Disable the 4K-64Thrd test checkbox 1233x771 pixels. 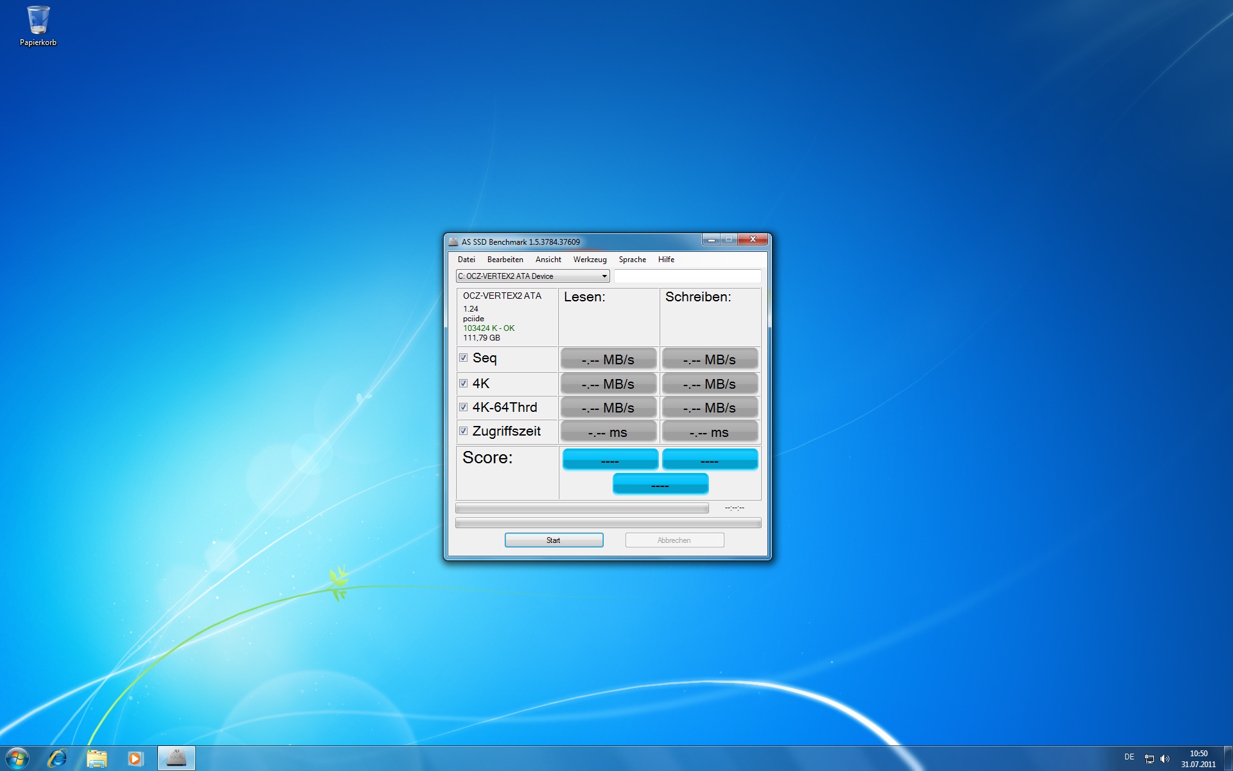coord(463,407)
